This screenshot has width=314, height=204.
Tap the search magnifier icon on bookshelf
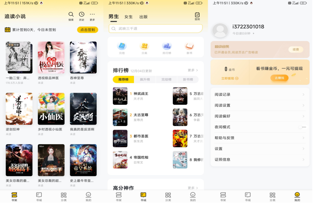tap(71, 15)
